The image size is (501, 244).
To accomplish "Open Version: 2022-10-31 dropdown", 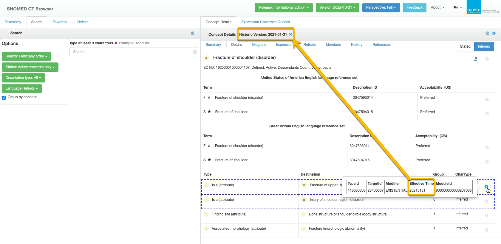I will [337, 7].
